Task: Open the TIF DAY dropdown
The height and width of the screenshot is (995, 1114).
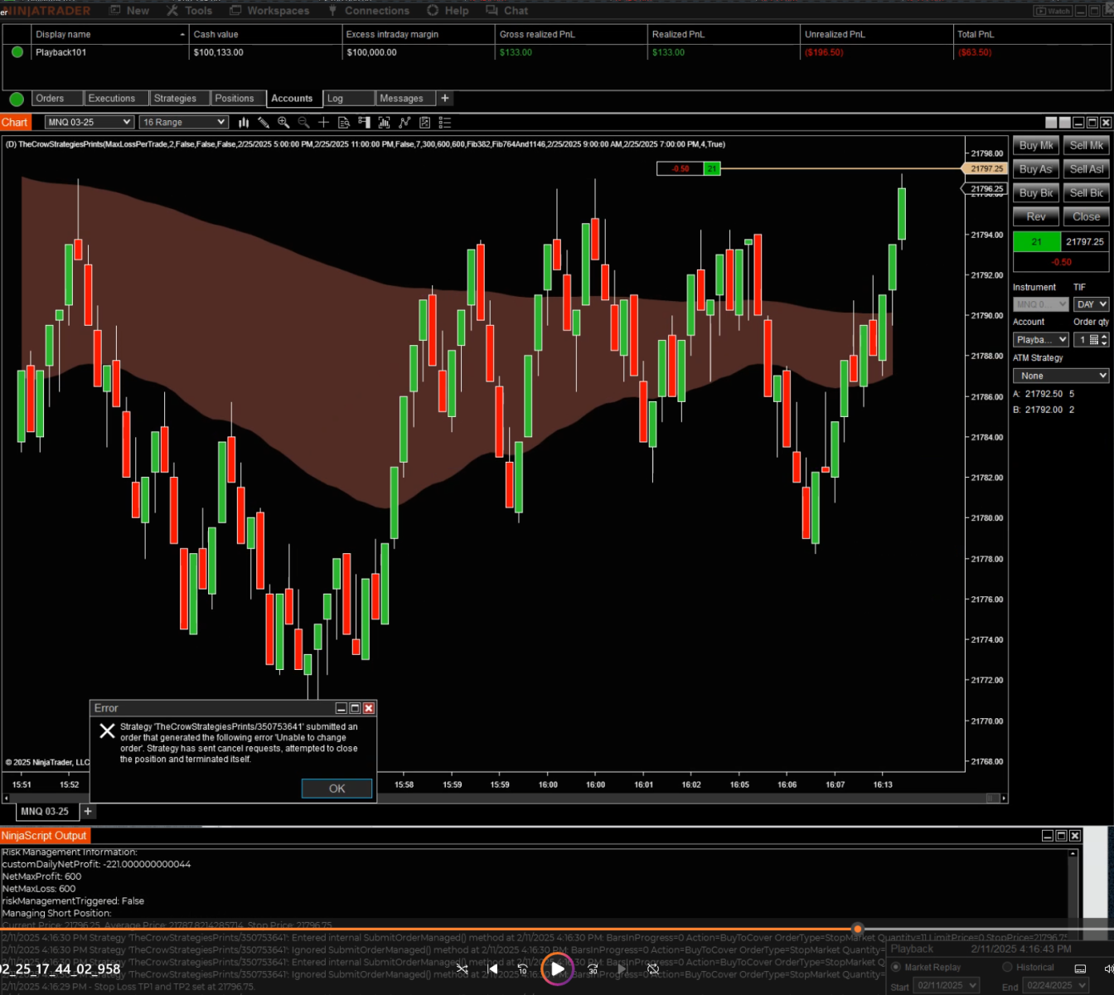Action: pyautogui.click(x=1091, y=304)
